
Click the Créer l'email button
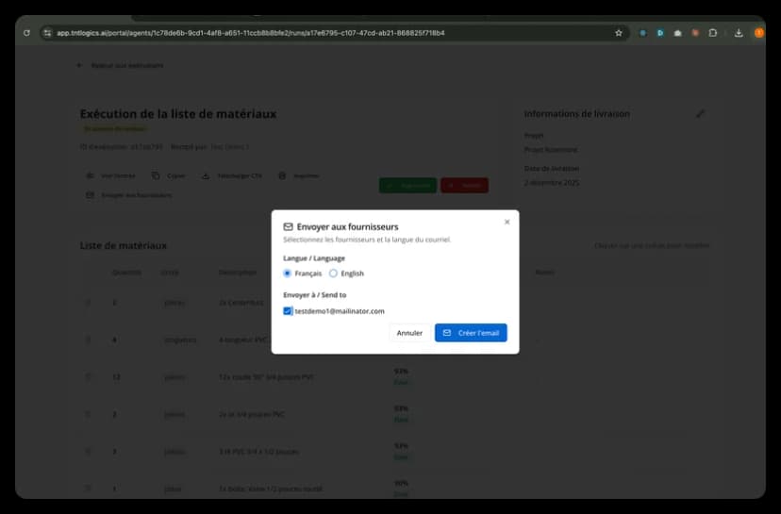pyautogui.click(x=471, y=333)
